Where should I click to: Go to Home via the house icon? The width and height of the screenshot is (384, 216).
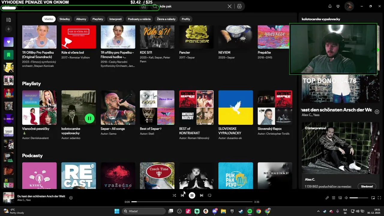point(144,6)
